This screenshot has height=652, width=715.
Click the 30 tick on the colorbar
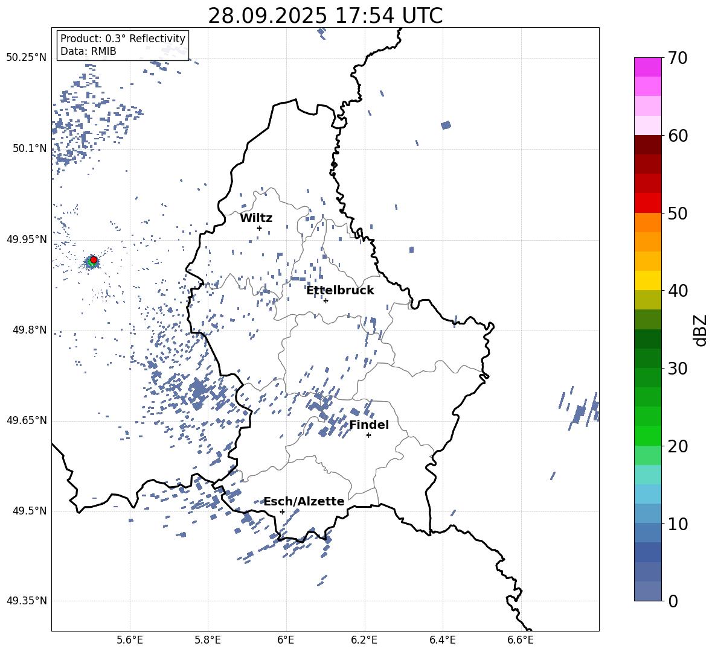tap(678, 369)
